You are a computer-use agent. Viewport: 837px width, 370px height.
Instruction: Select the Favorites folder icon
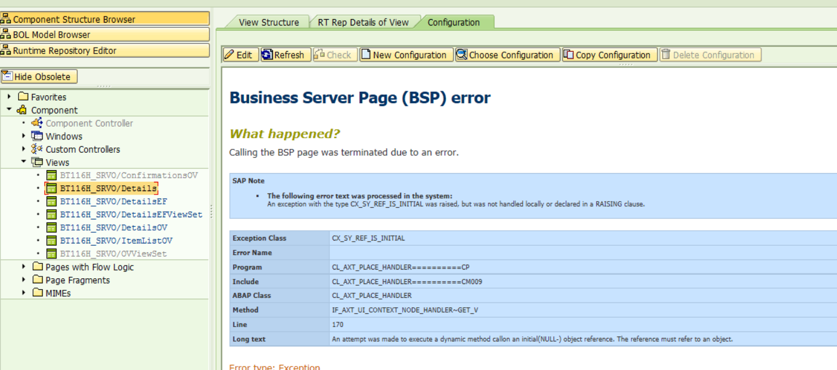tap(23, 96)
